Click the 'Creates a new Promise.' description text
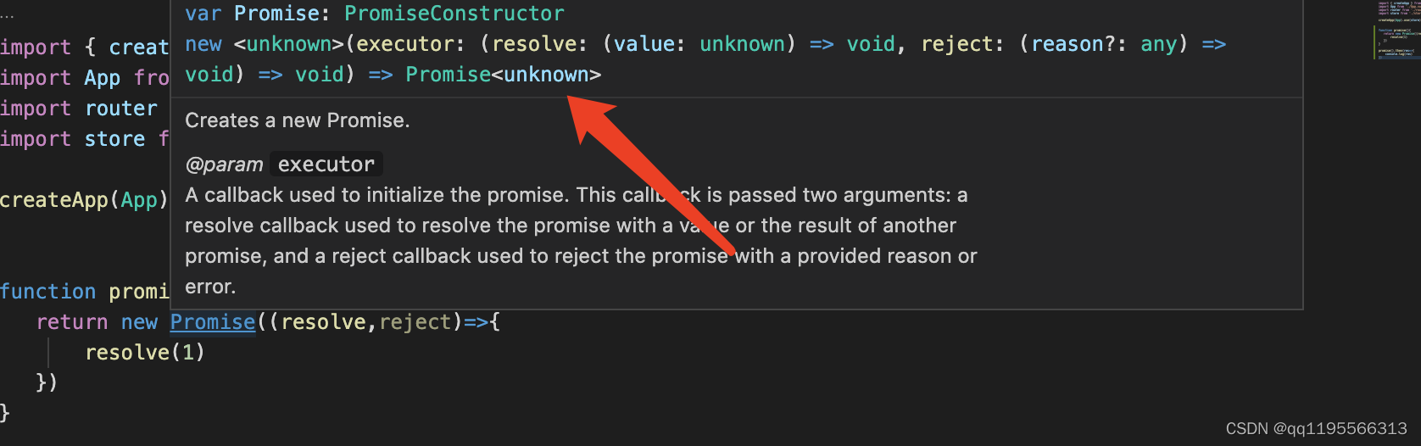 (x=297, y=120)
